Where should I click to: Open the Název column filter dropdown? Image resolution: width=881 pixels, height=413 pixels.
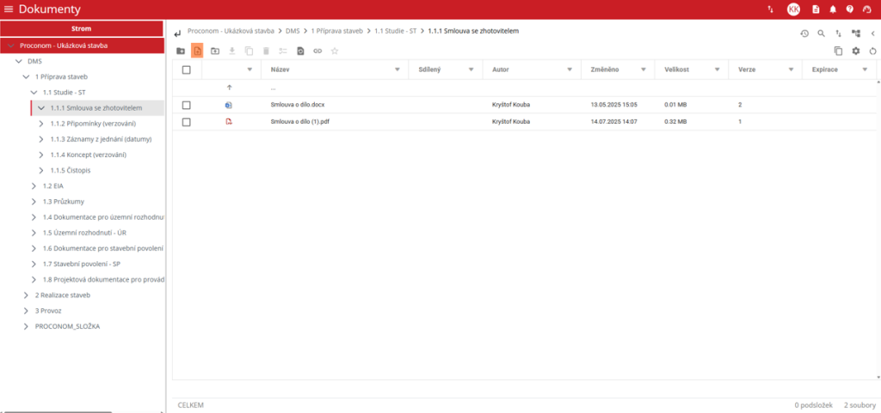[x=397, y=70]
